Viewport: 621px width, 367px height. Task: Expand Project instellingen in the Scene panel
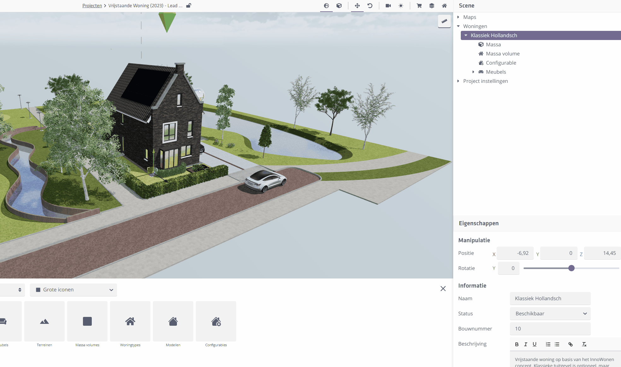[x=458, y=81]
